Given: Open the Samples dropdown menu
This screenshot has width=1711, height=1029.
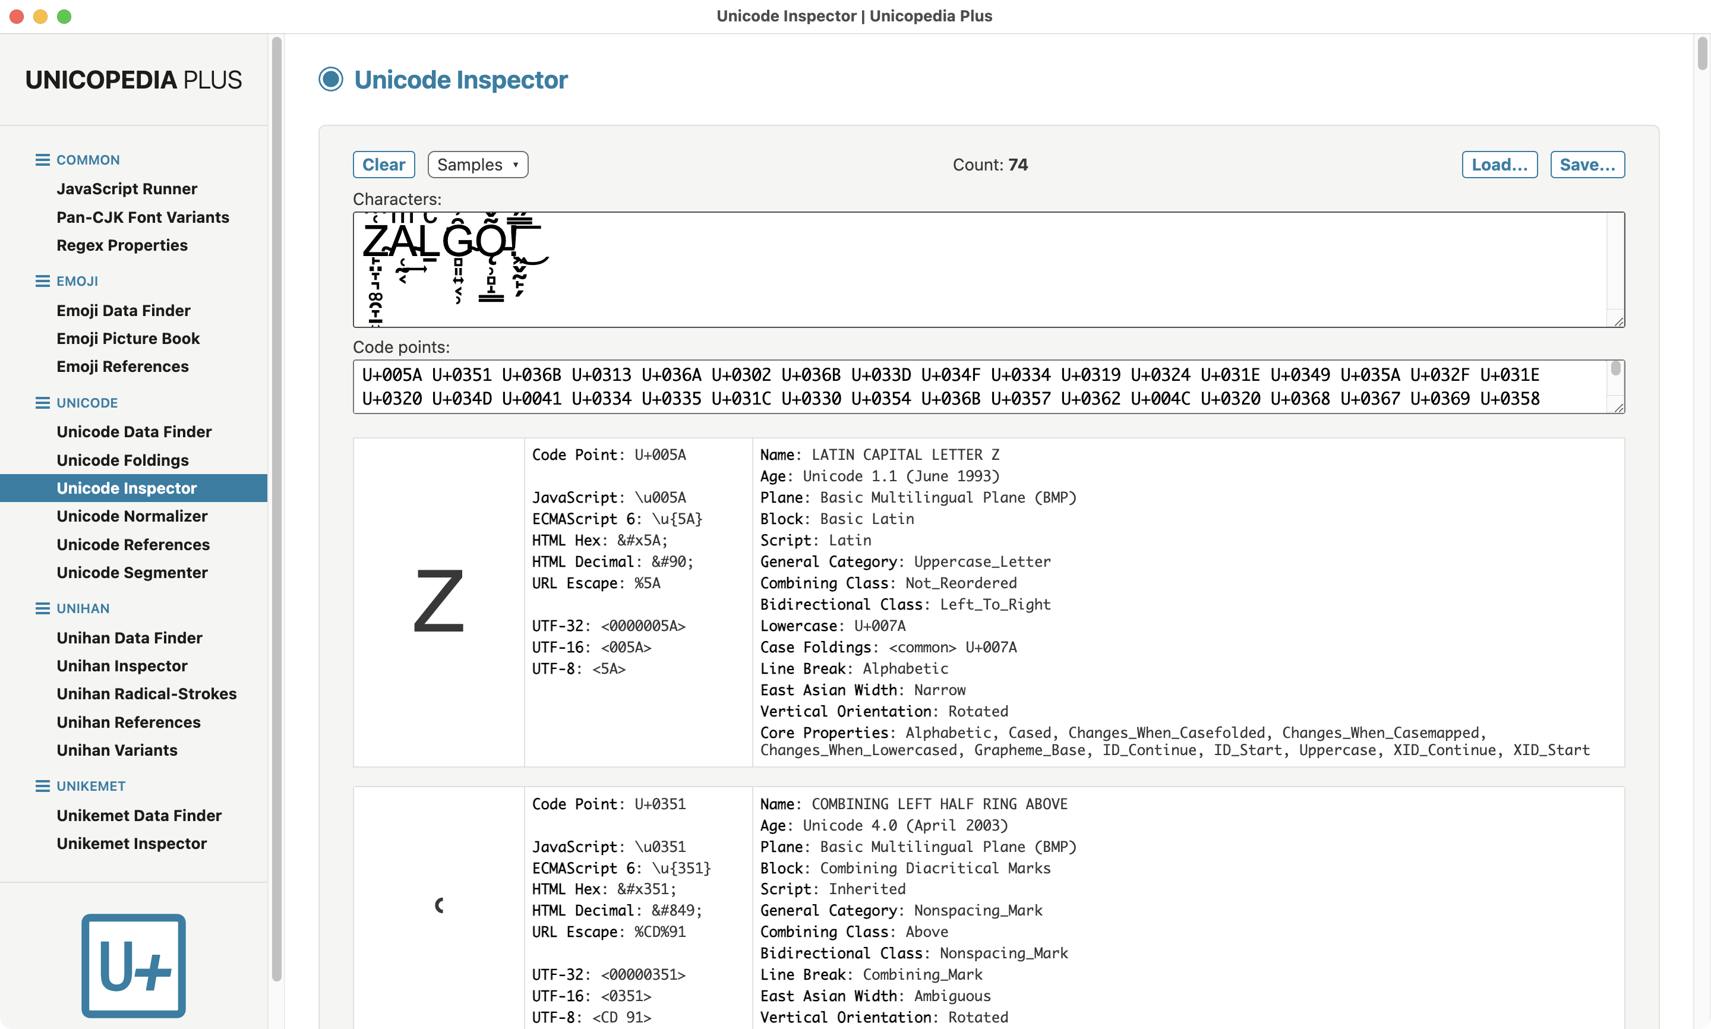Looking at the screenshot, I should [478, 165].
